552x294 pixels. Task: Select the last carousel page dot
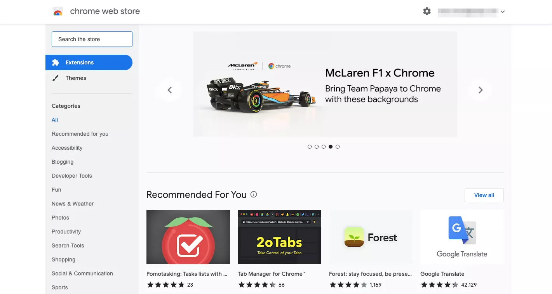tap(338, 147)
